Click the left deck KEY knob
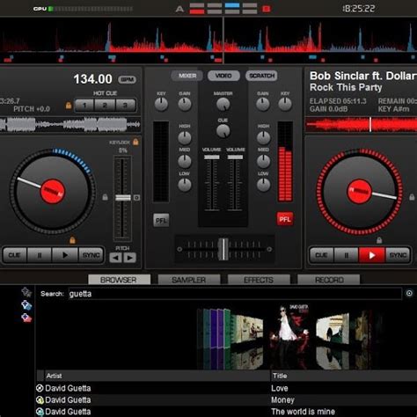The height and width of the screenshot is (417, 417). point(161,104)
